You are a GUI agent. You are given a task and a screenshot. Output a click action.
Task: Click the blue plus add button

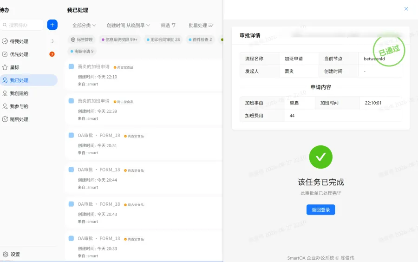[x=52, y=25]
